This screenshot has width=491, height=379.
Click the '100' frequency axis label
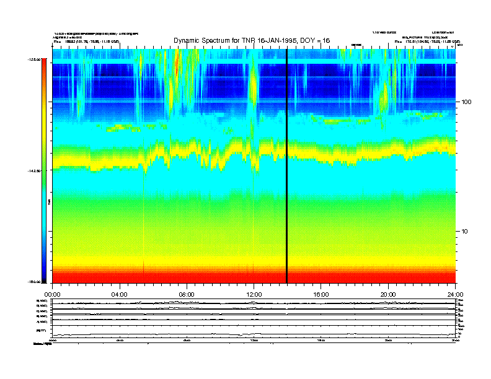pyautogui.click(x=466, y=102)
